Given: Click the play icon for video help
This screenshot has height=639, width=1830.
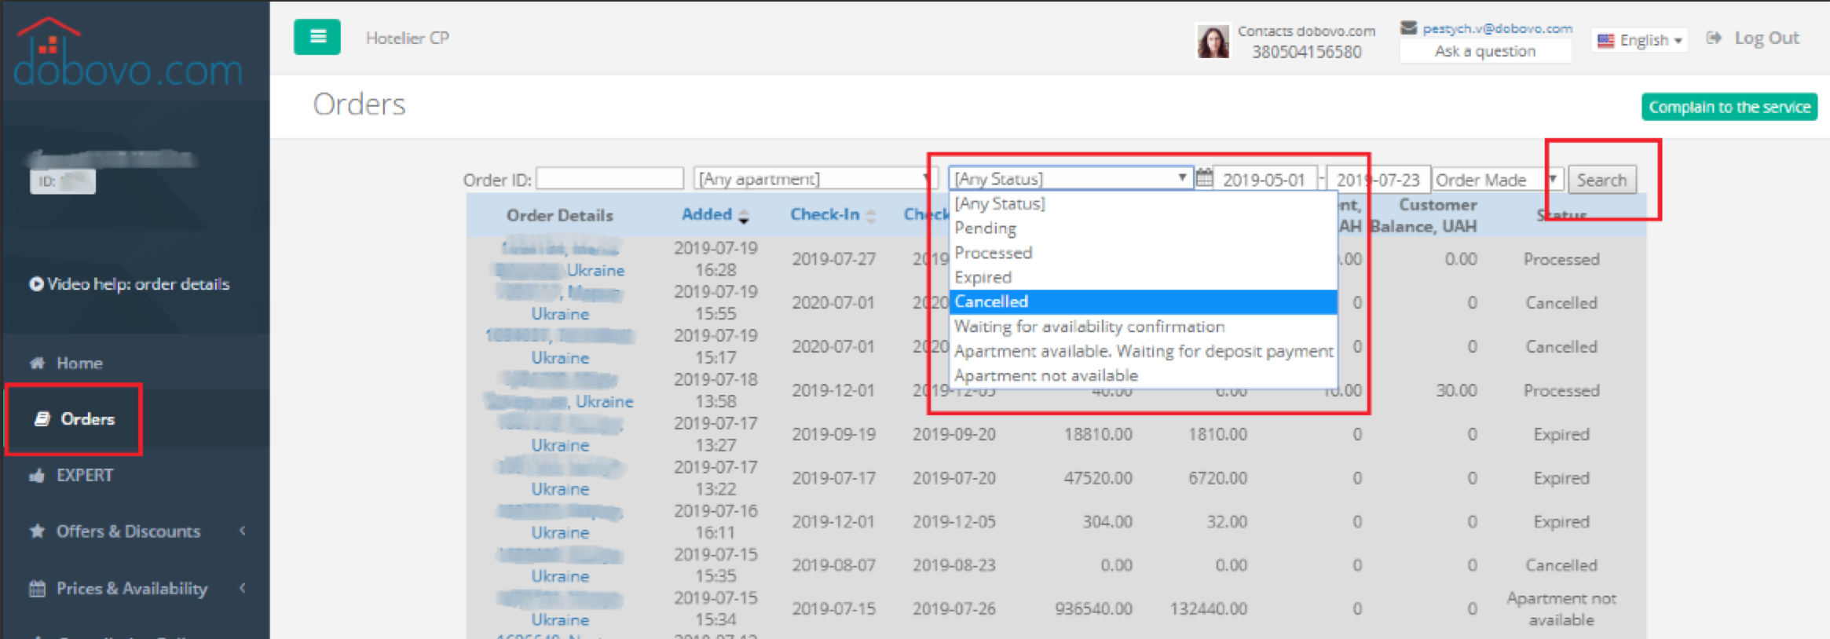Looking at the screenshot, I should [36, 284].
